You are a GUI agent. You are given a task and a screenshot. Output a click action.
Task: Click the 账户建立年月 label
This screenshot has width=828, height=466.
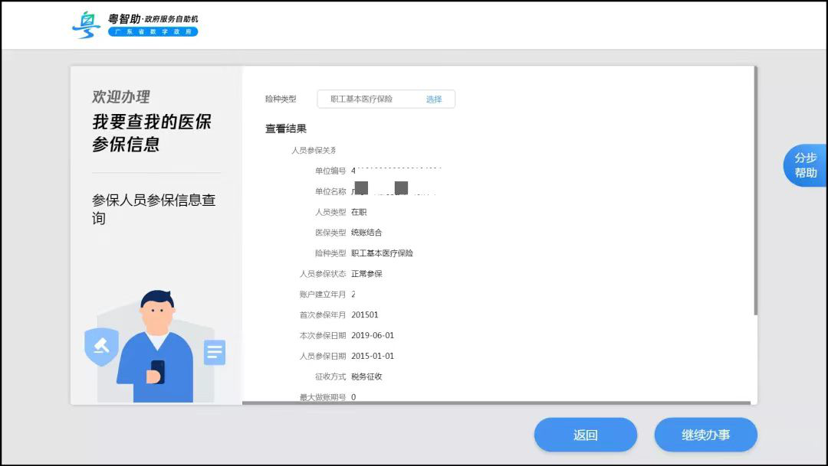tap(323, 294)
